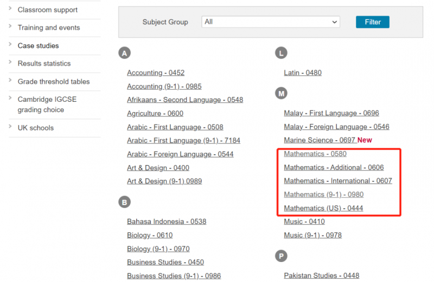
Task: Open Results statistics in the sidebar
Action: [x=44, y=63]
